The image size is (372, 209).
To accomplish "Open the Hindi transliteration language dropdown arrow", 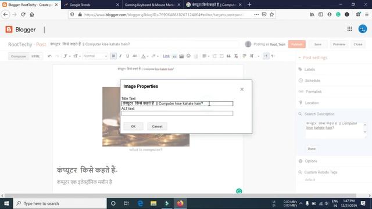I will pyautogui.click(x=258, y=56).
